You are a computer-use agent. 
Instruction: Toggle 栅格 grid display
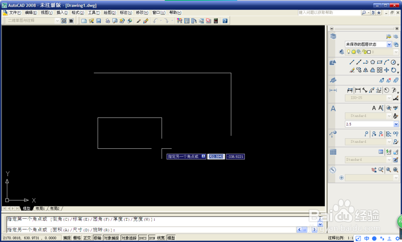point(77,238)
